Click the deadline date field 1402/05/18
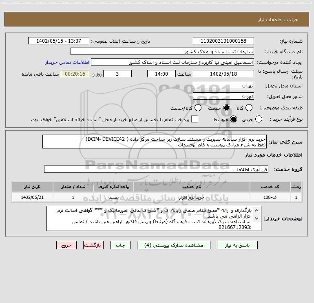314x303 pixels. [223, 74]
